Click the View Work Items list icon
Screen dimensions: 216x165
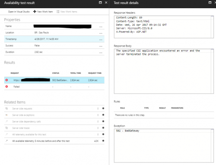pyautogui.click(x=58, y=12)
